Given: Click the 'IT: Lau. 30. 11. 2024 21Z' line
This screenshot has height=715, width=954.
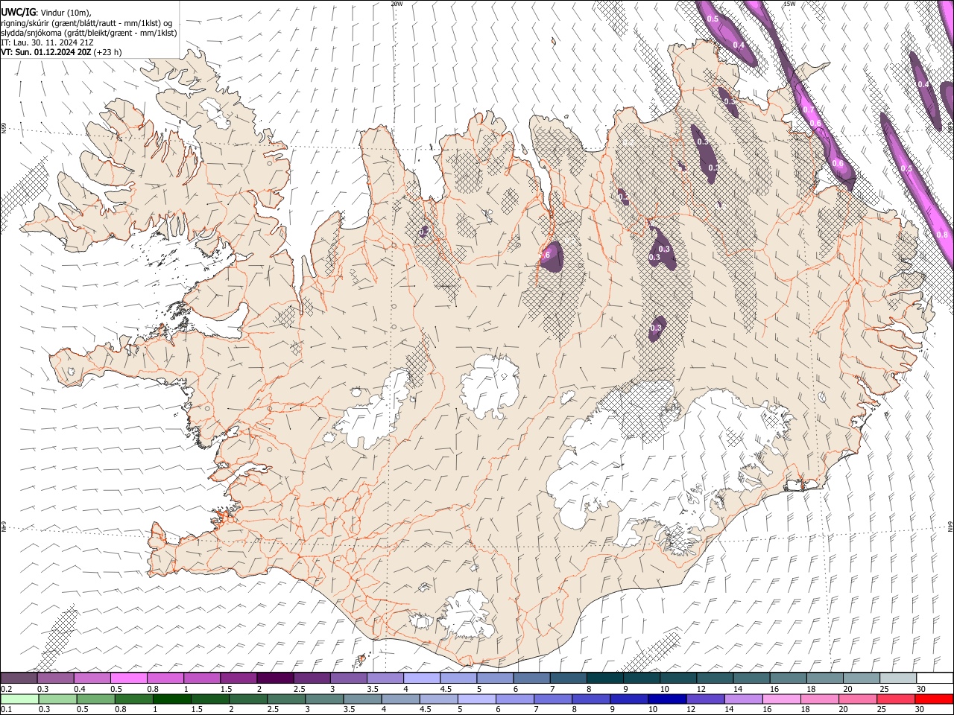Looking at the screenshot, I should (47, 42).
